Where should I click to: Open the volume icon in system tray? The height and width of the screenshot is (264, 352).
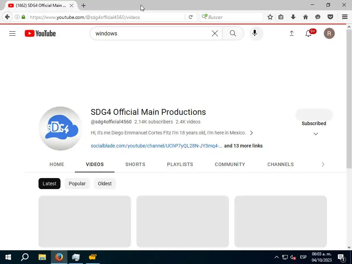pos(293,257)
